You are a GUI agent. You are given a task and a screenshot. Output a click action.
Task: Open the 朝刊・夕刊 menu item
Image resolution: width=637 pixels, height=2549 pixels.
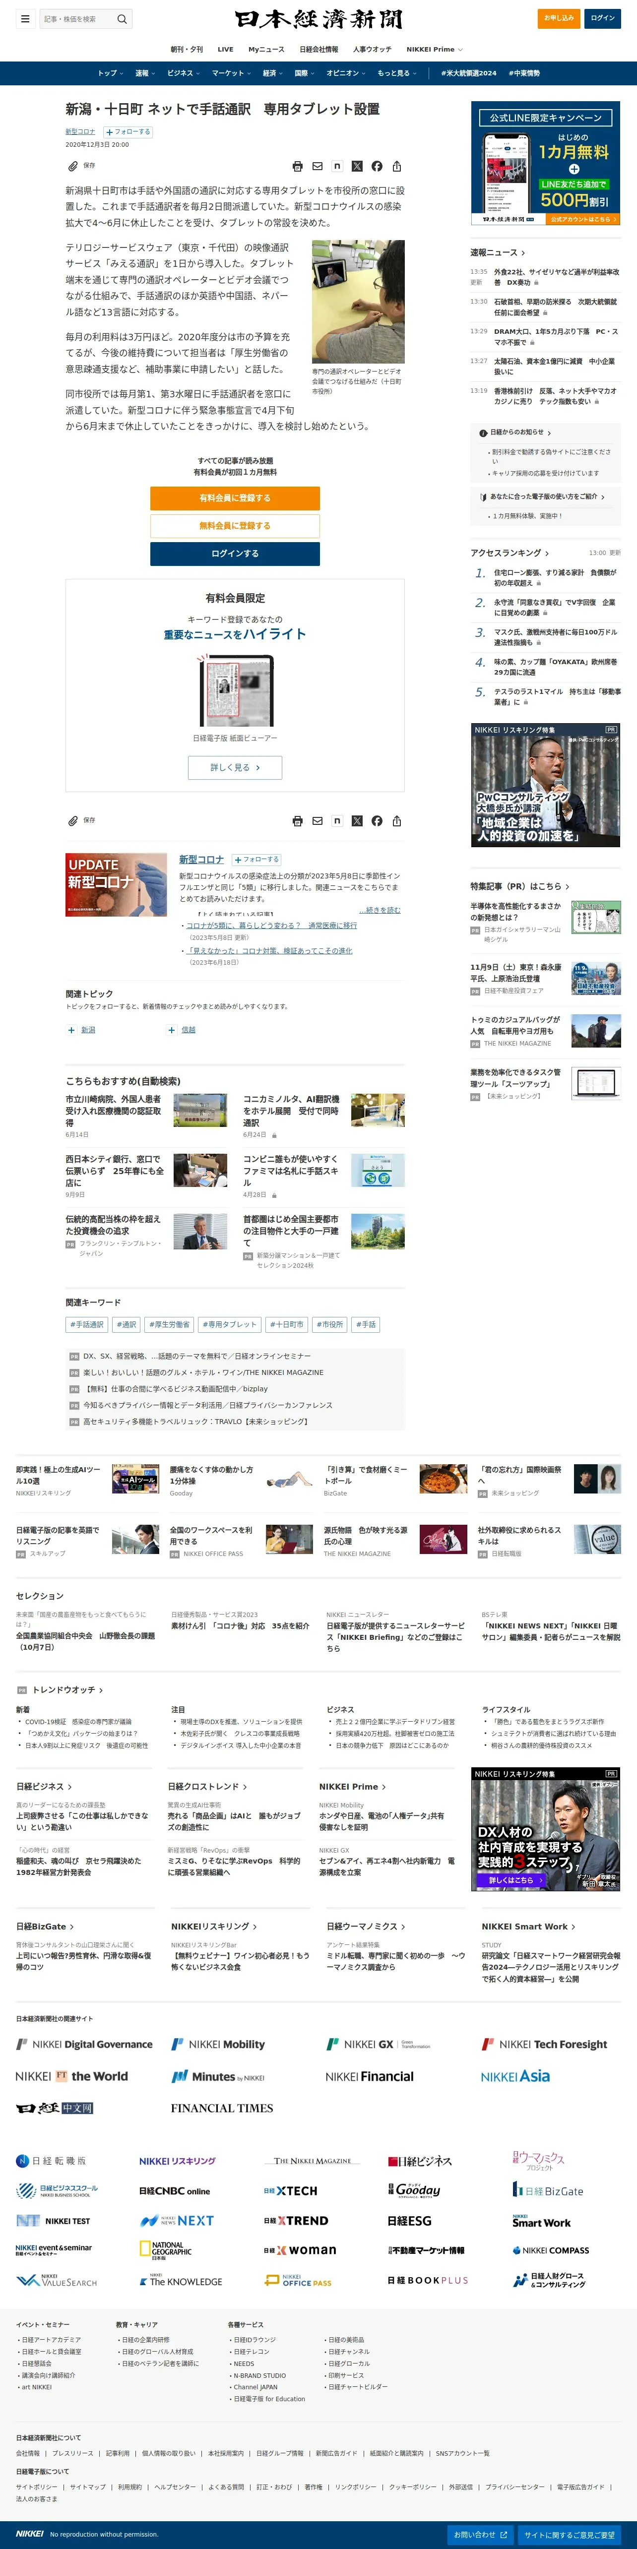(186, 50)
